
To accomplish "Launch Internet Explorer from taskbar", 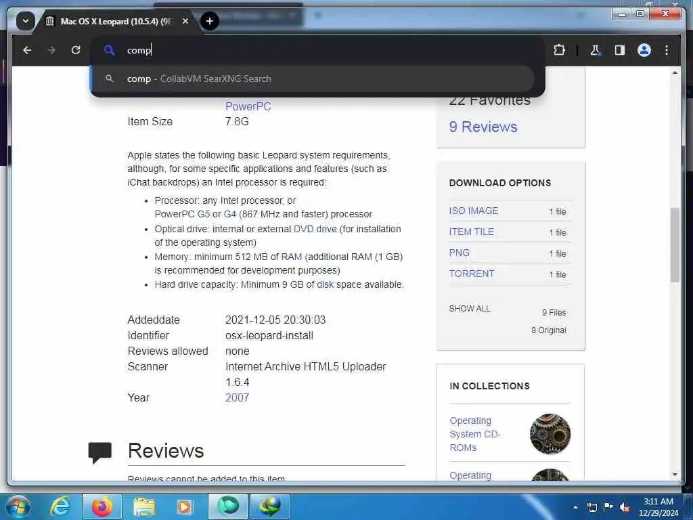I will (x=60, y=506).
